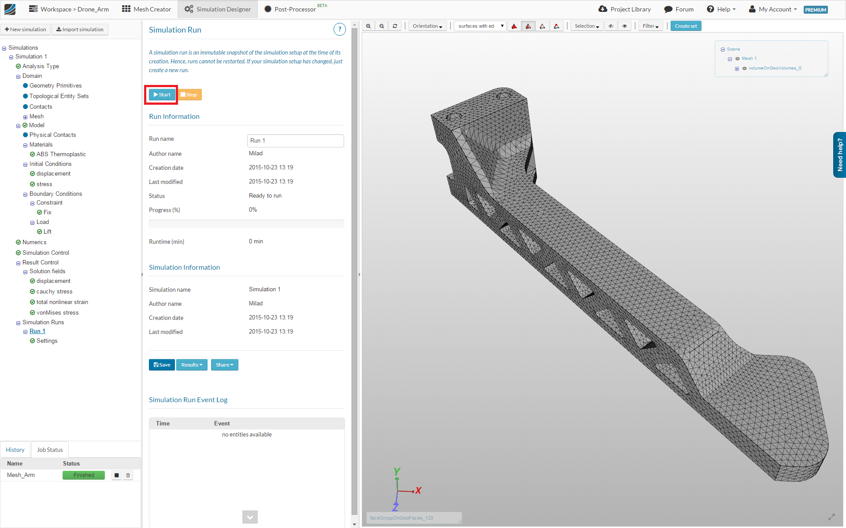Click the zoom in magnifier icon
This screenshot has width=846, height=528.
pyautogui.click(x=368, y=26)
